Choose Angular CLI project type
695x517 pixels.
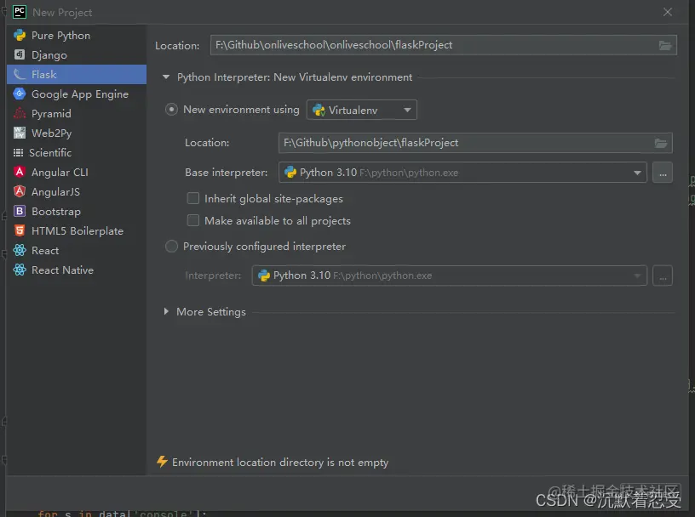point(77,172)
